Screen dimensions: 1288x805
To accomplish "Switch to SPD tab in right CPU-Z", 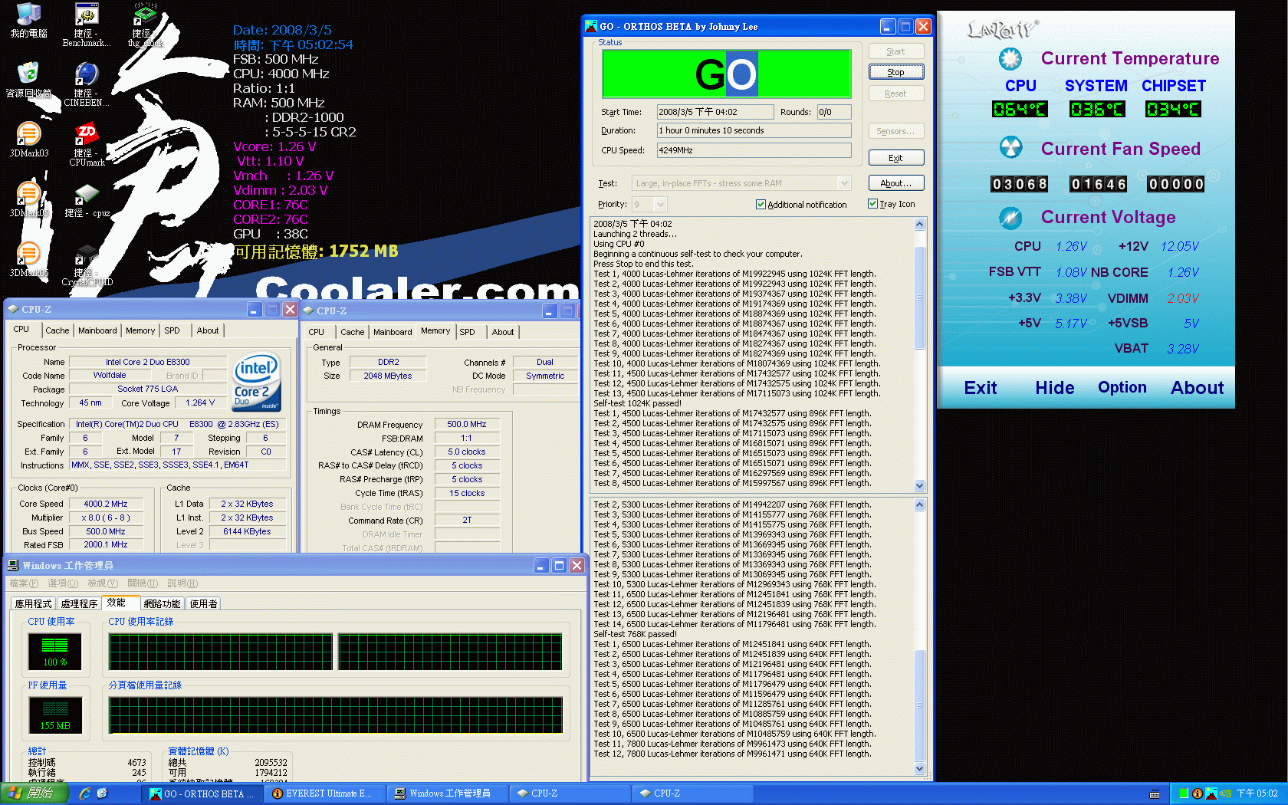I will point(467,332).
